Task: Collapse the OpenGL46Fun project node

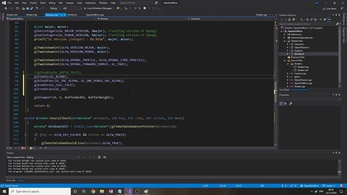Action: (281, 31)
